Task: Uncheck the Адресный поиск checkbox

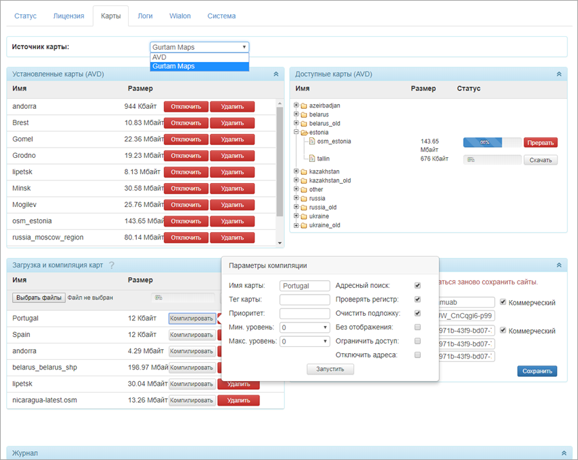Action: [417, 286]
